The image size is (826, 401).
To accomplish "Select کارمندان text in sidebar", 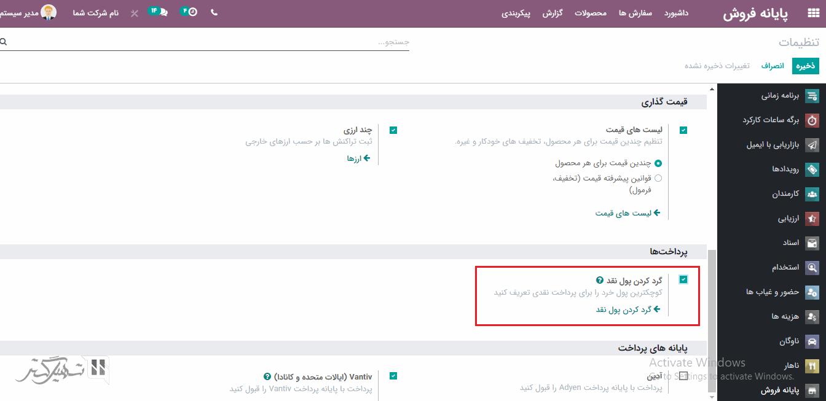I will point(786,194).
